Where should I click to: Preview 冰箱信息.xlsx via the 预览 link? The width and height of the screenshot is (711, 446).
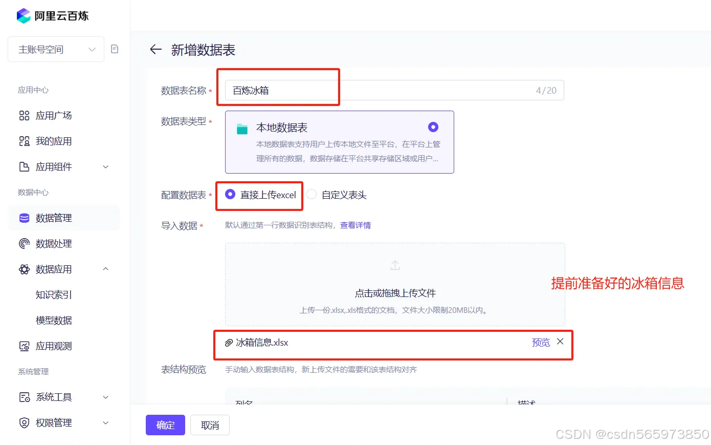click(x=541, y=342)
